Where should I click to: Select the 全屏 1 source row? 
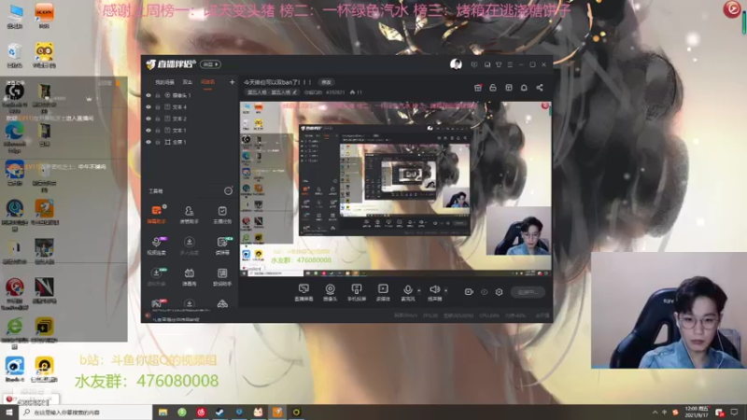(190, 142)
